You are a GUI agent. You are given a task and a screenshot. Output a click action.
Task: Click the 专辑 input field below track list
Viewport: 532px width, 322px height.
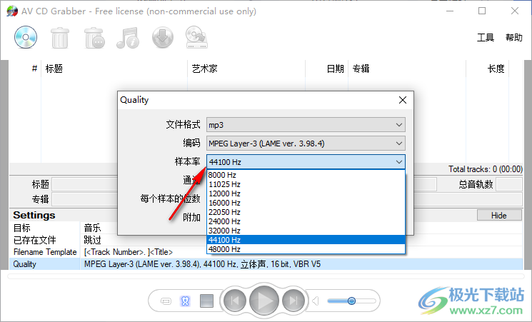[x=85, y=199]
